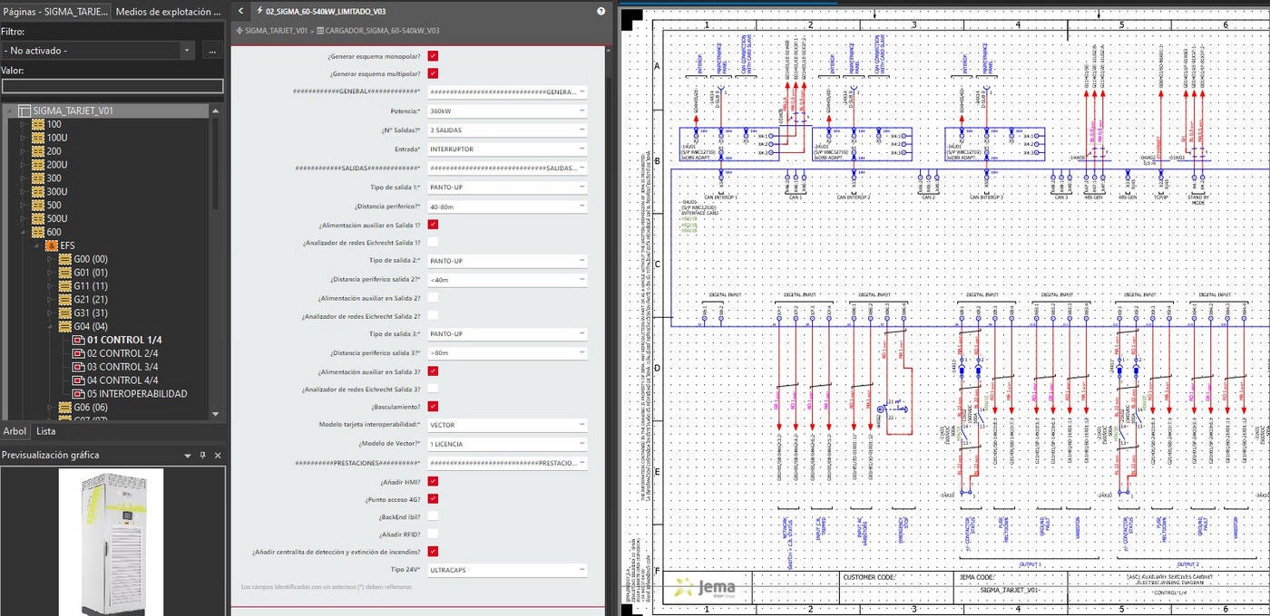
Task: Toggle the Basculamiento checkbox
Action: coord(433,406)
